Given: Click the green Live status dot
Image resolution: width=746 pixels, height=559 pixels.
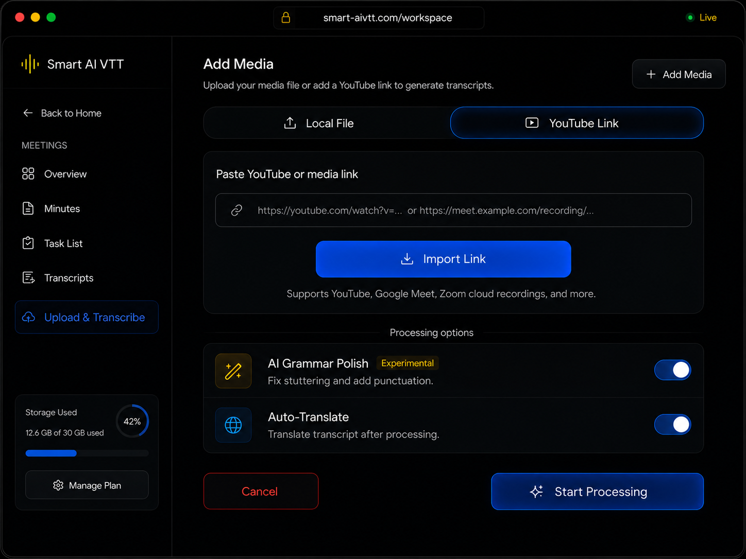Looking at the screenshot, I should pos(690,18).
